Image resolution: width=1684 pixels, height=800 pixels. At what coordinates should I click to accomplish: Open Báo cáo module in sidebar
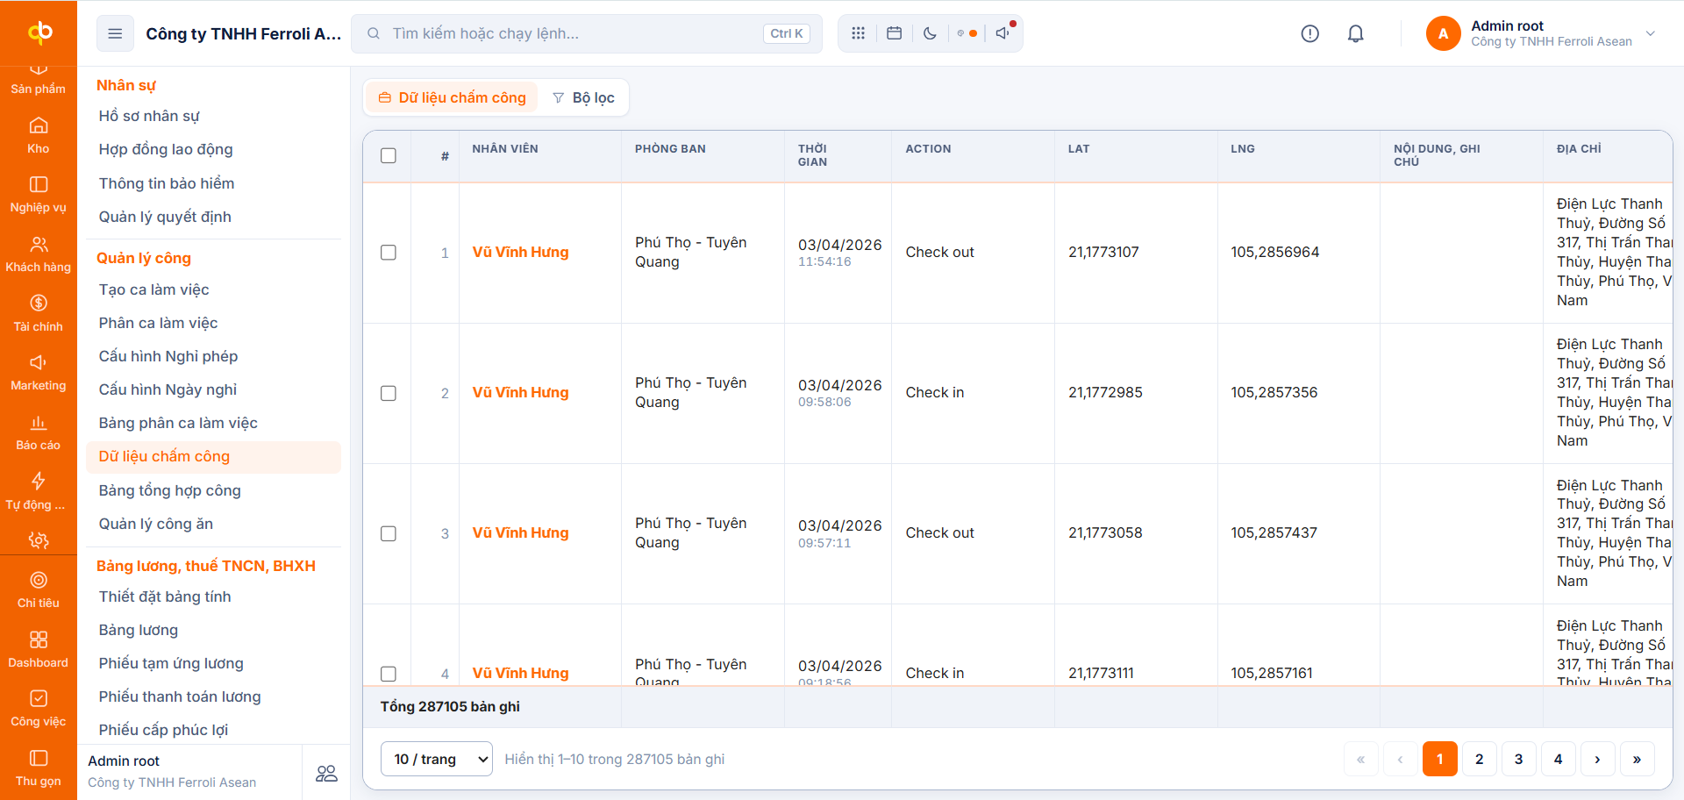tap(39, 432)
